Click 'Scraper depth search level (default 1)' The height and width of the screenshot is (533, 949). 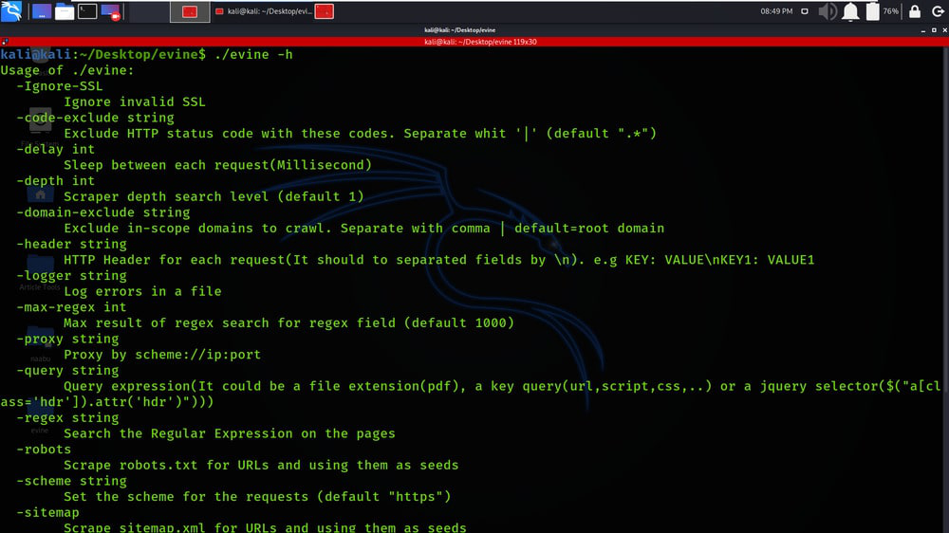click(x=214, y=196)
